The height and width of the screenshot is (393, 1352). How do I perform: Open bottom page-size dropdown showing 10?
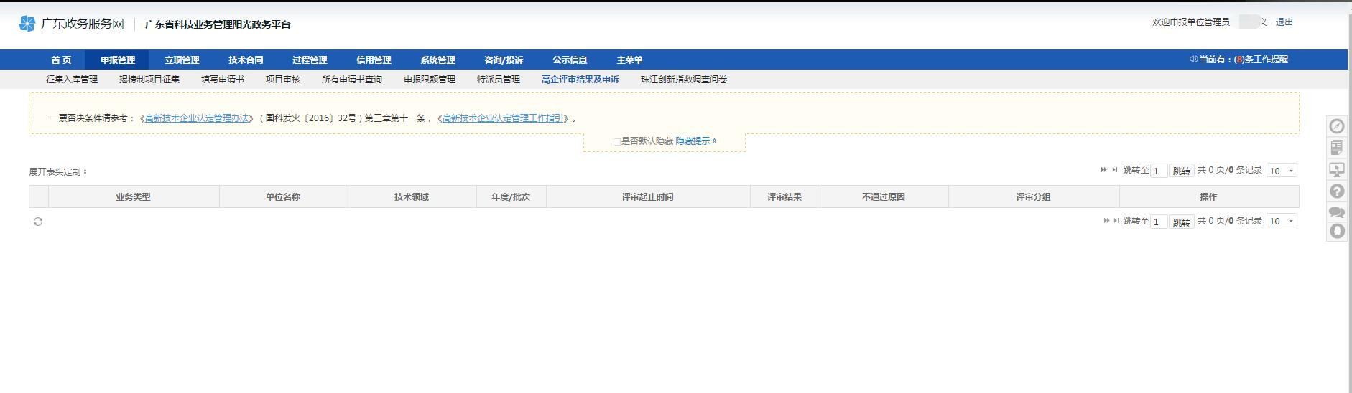pos(1281,222)
